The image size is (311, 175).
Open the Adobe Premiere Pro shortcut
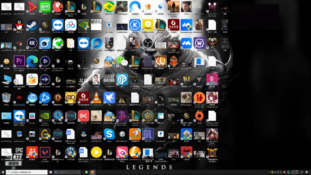(x=19, y=61)
